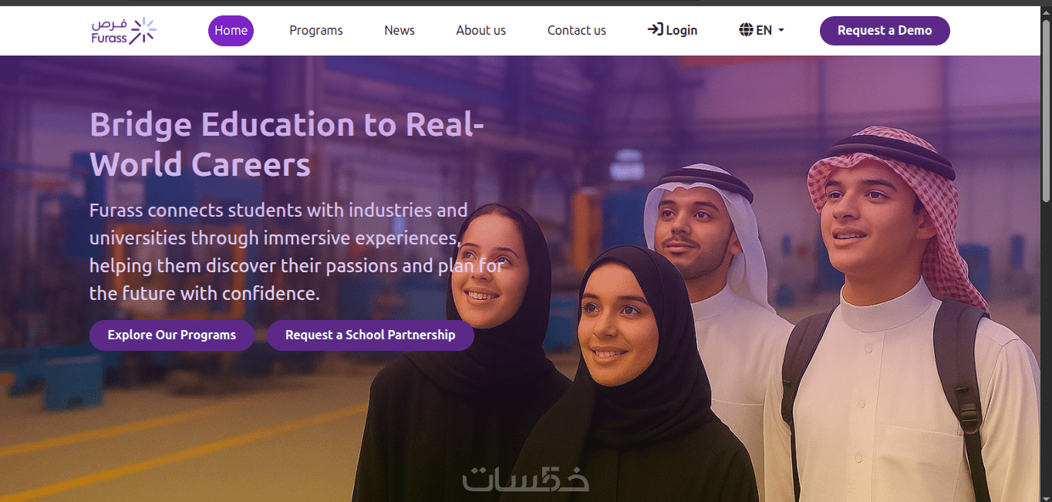Visit the Contact us link
The height and width of the screenshot is (502, 1052).
(577, 31)
